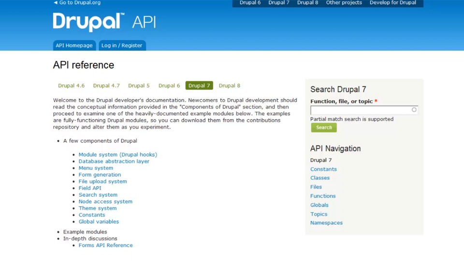Viewport: 464px width, 261px height.
Task: Open Globals in API Navigation
Action: 319,205
